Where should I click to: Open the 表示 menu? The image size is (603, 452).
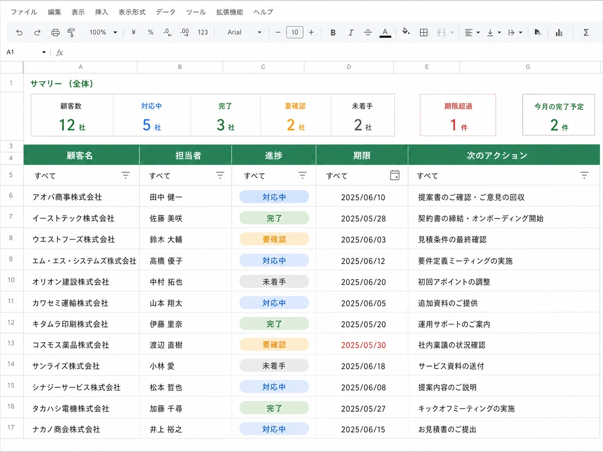tap(78, 12)
